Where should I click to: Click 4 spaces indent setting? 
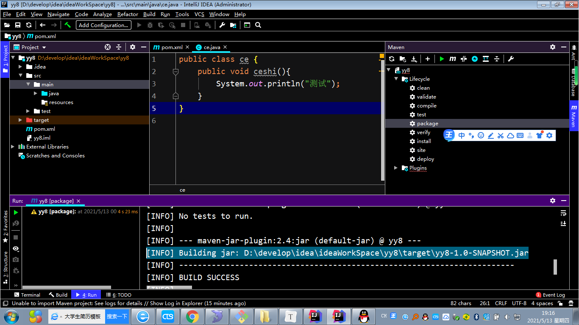[x=542, y=303]
